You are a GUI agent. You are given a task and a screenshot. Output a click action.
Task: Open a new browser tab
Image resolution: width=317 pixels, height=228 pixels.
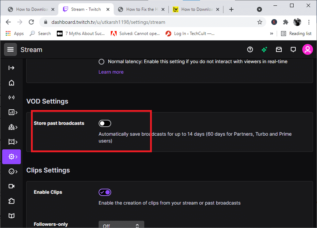click(231, 9)
